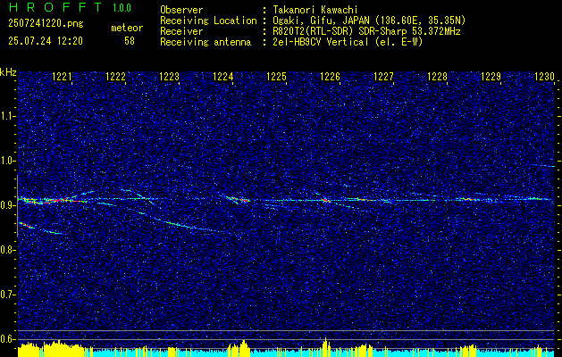This screenshot has width=562, height=357.
Task: Click the date stamp 25.07.24 12:20
Action: pos(46,41)
